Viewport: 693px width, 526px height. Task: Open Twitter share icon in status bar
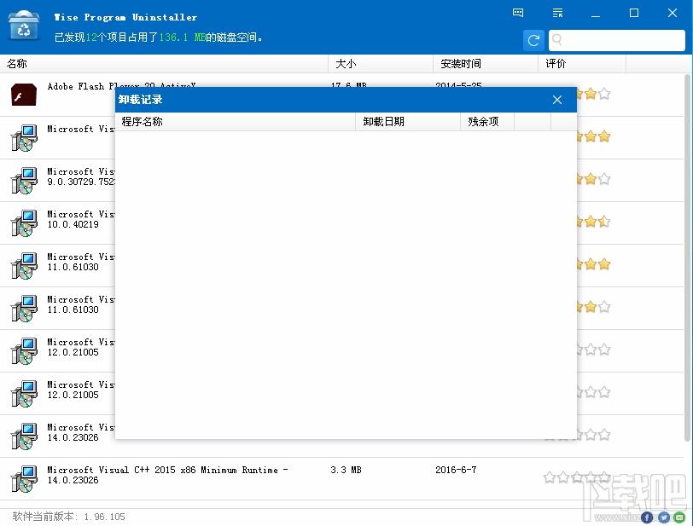(663, 517)
